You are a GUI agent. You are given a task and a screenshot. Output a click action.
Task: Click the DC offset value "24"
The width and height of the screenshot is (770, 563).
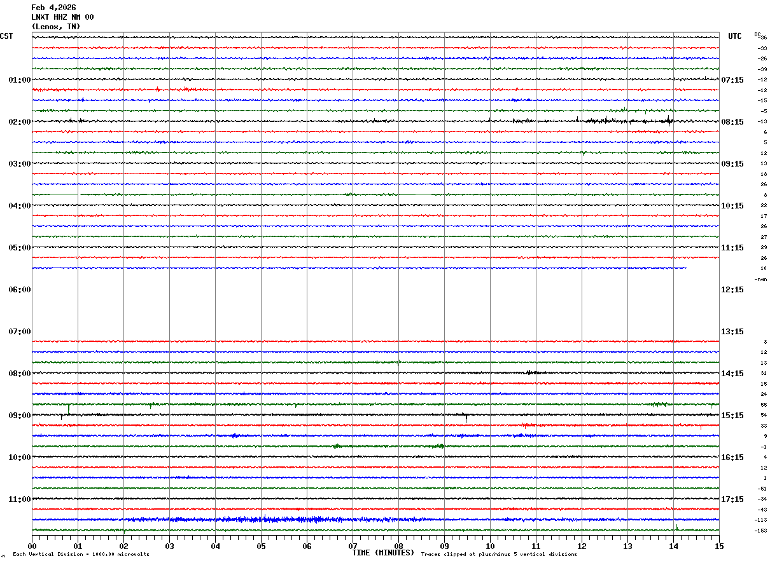pyautogui.click(x=764, y=395)
